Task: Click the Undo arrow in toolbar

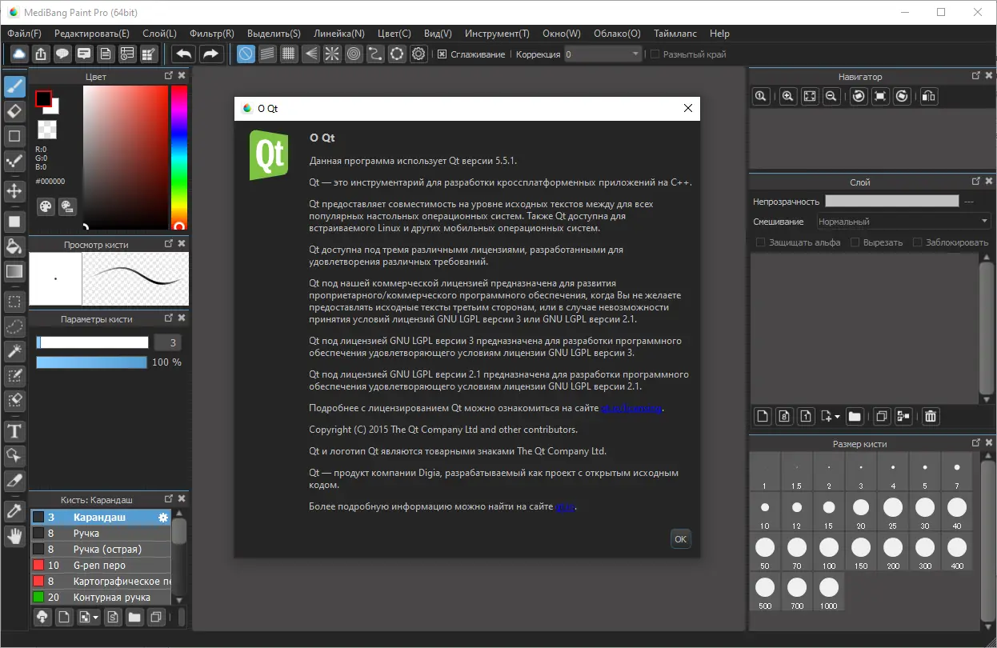Action: (184, 54)
